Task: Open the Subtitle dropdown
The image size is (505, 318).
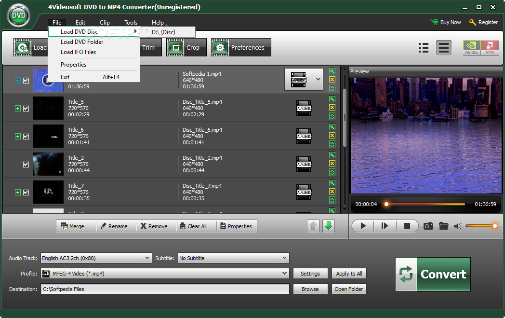Action: 233,258
